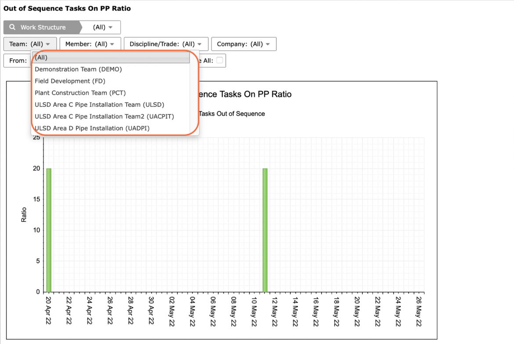Screen dimensions: 514x344
Task: Open the Work Structure (All) dropdown arrow
Action: point(110,28)
